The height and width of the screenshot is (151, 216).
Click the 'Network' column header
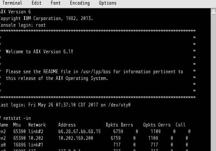coord(37,125)
